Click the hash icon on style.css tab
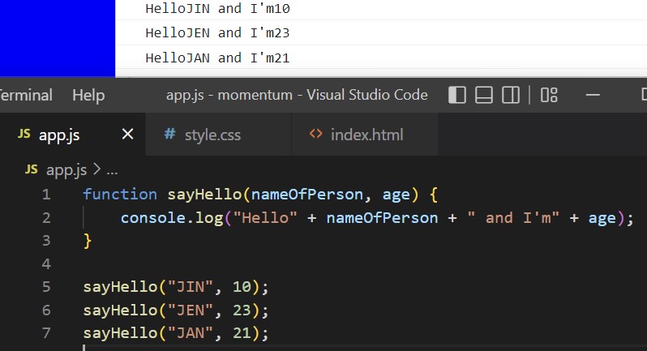The image size is (647, 351). tap(169, 134)
